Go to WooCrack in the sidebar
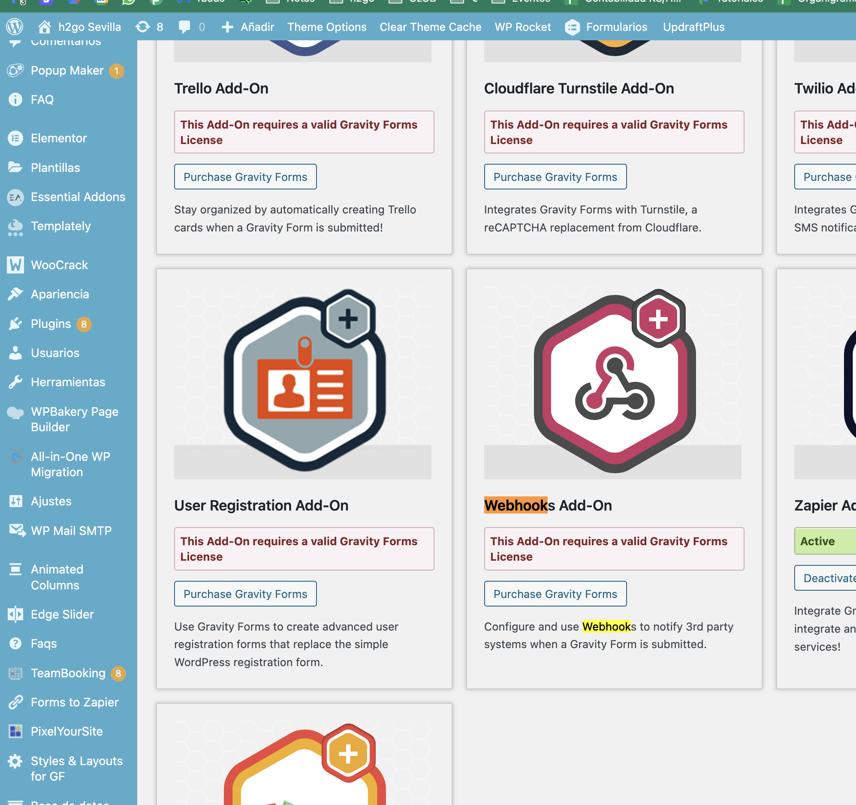Screen dimensions: 856x805 pyautogui.click(x=60, y=265)
